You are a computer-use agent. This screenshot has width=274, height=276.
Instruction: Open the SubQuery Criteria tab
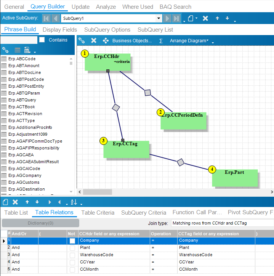click(144, 213)
